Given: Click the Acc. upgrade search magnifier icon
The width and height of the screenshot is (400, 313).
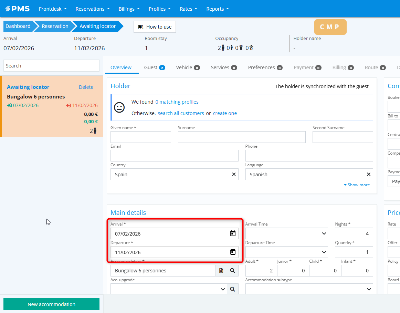Looking at the screenshot, I should tap(233, 289).
